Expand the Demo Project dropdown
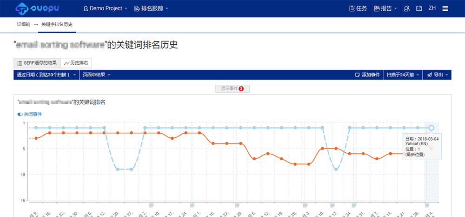Image resolution: width=465 pixels, height=217 pixels. pos(106,8)
